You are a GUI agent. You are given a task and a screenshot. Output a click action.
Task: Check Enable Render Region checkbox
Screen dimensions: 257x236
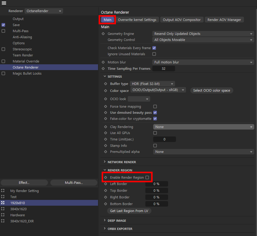tap(147, 177)
